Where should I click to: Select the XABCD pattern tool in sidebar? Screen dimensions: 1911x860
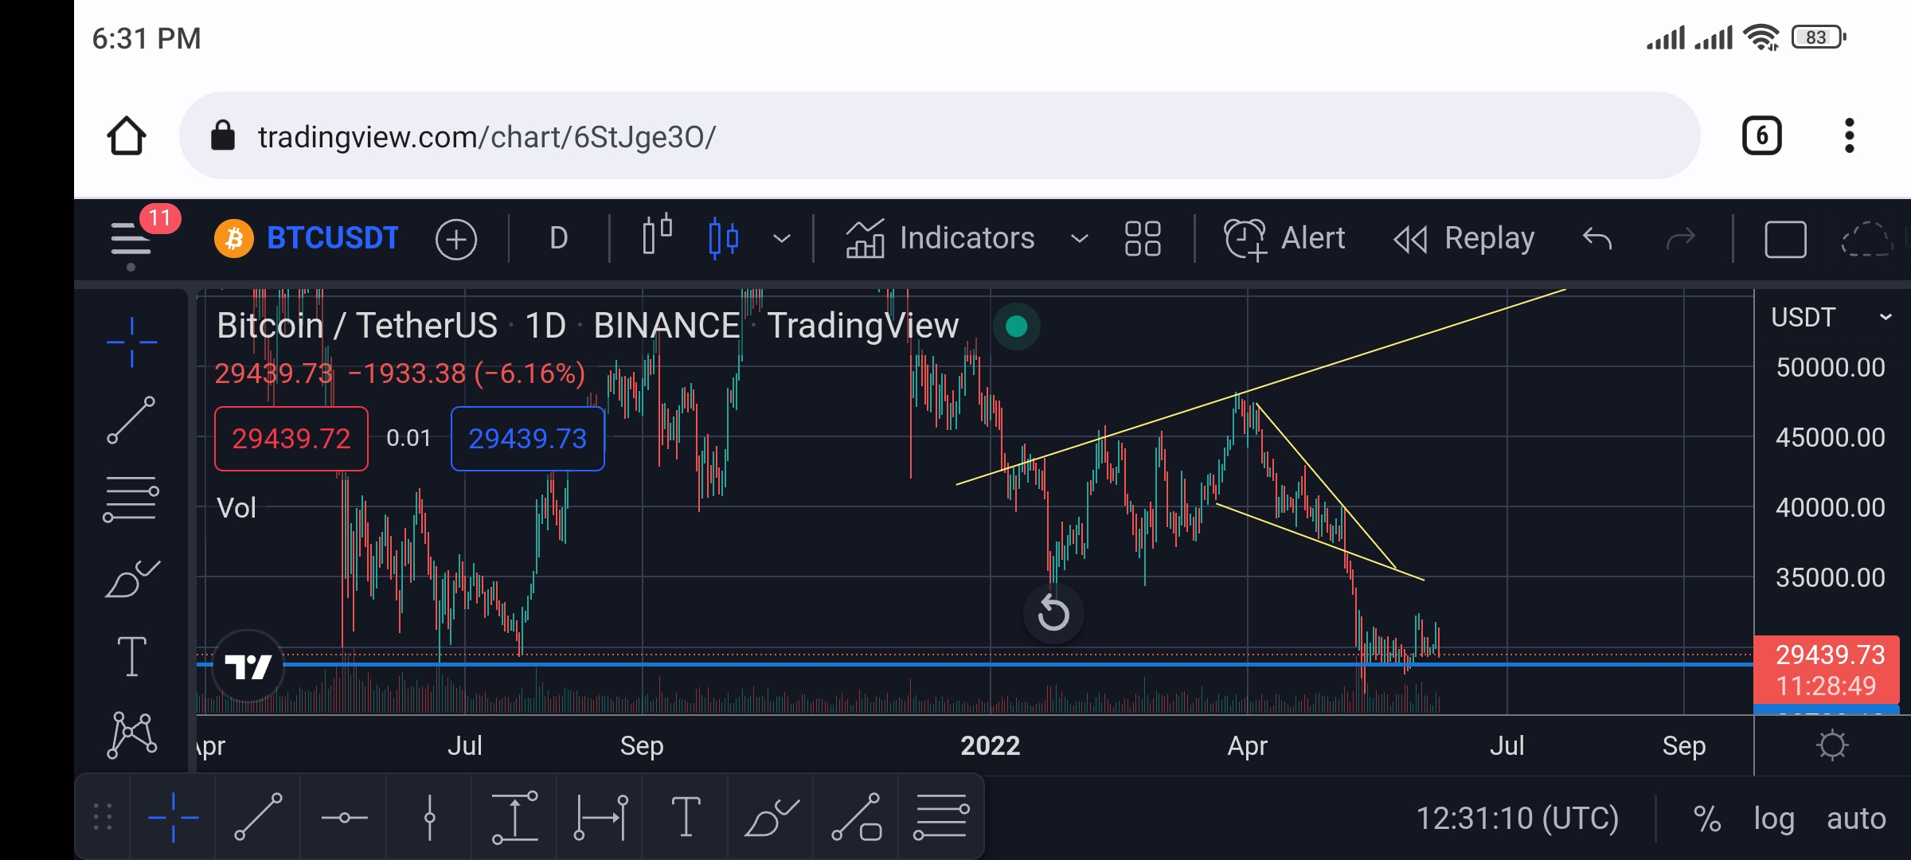tap(132, 734)
